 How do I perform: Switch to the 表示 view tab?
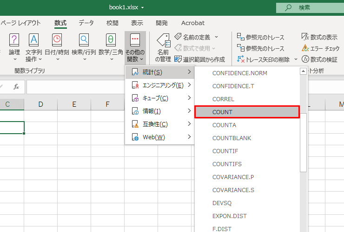point(137,23)
